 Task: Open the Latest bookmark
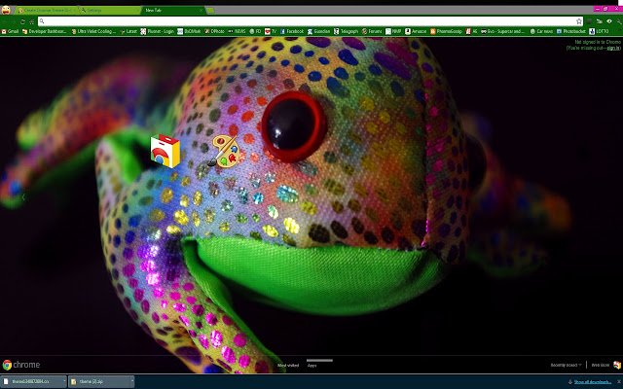click(128, 31)
